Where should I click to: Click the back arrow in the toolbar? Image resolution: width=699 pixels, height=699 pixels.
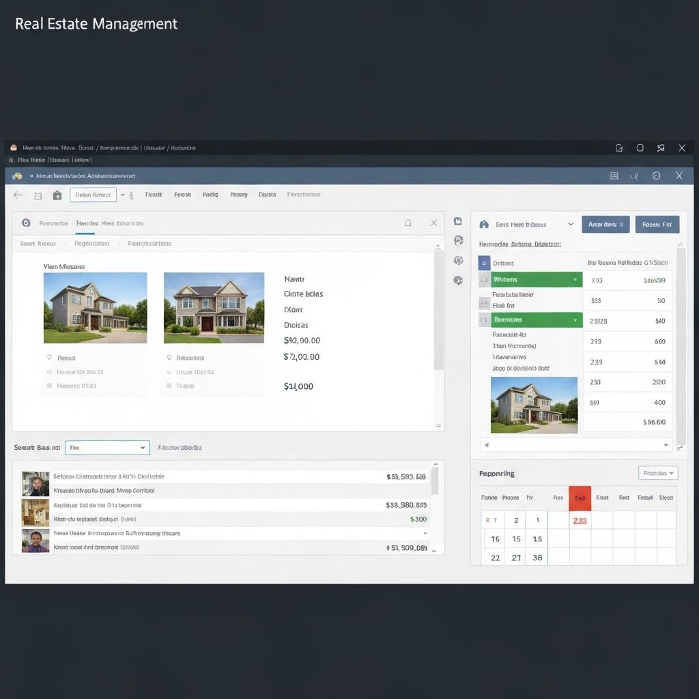(x=18, y=195)
